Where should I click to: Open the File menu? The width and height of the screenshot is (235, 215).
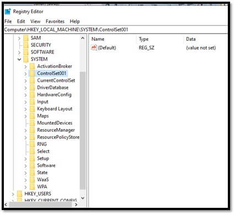click(x=8, y=21)
